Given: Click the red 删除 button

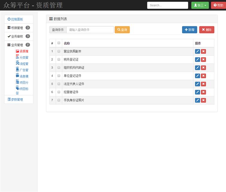Looking at the screenshot, I should pos(207,30).
